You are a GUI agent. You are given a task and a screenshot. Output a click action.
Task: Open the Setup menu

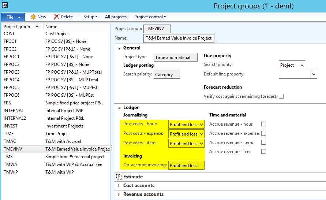[x=90, y=17]
